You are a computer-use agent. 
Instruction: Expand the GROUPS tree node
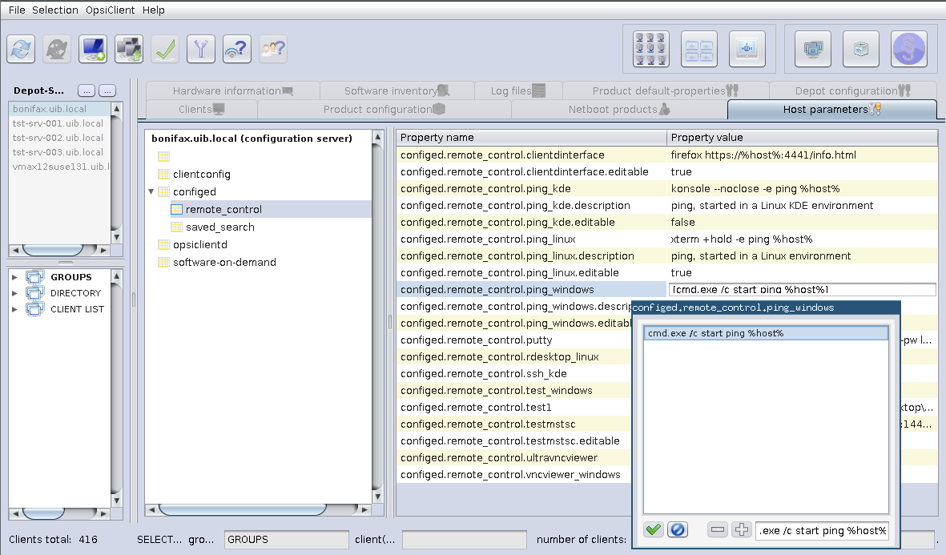[14, 277]
